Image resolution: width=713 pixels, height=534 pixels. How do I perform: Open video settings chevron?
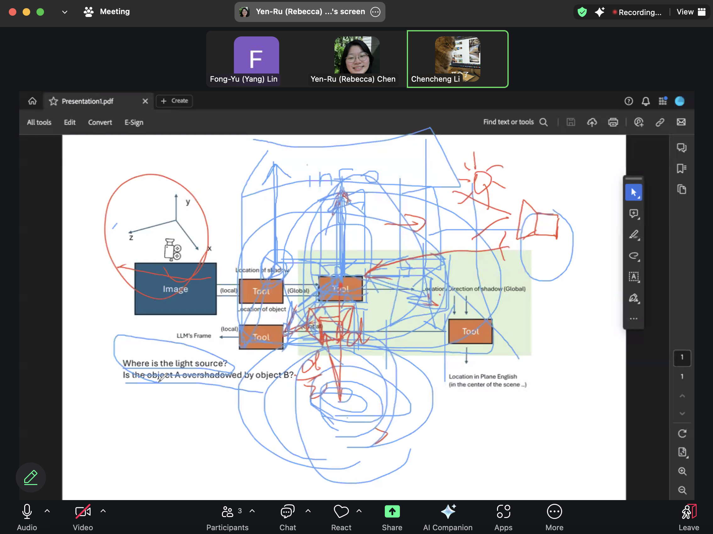click(103, 511)
